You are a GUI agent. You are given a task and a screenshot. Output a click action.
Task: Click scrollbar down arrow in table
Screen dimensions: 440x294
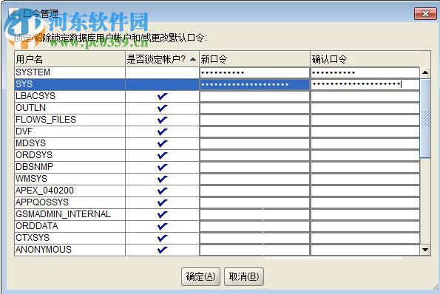pyautogui.click(x=425, y=250)
